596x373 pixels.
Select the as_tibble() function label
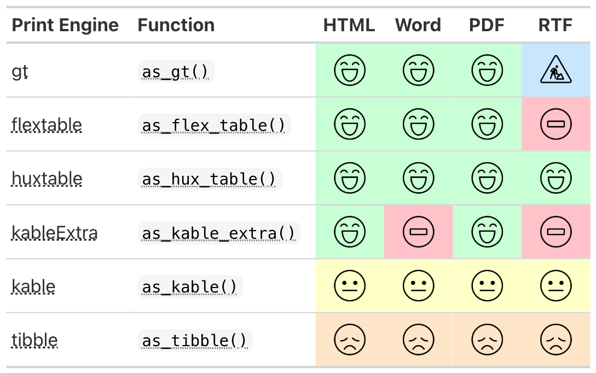click(x=194, y=341)
